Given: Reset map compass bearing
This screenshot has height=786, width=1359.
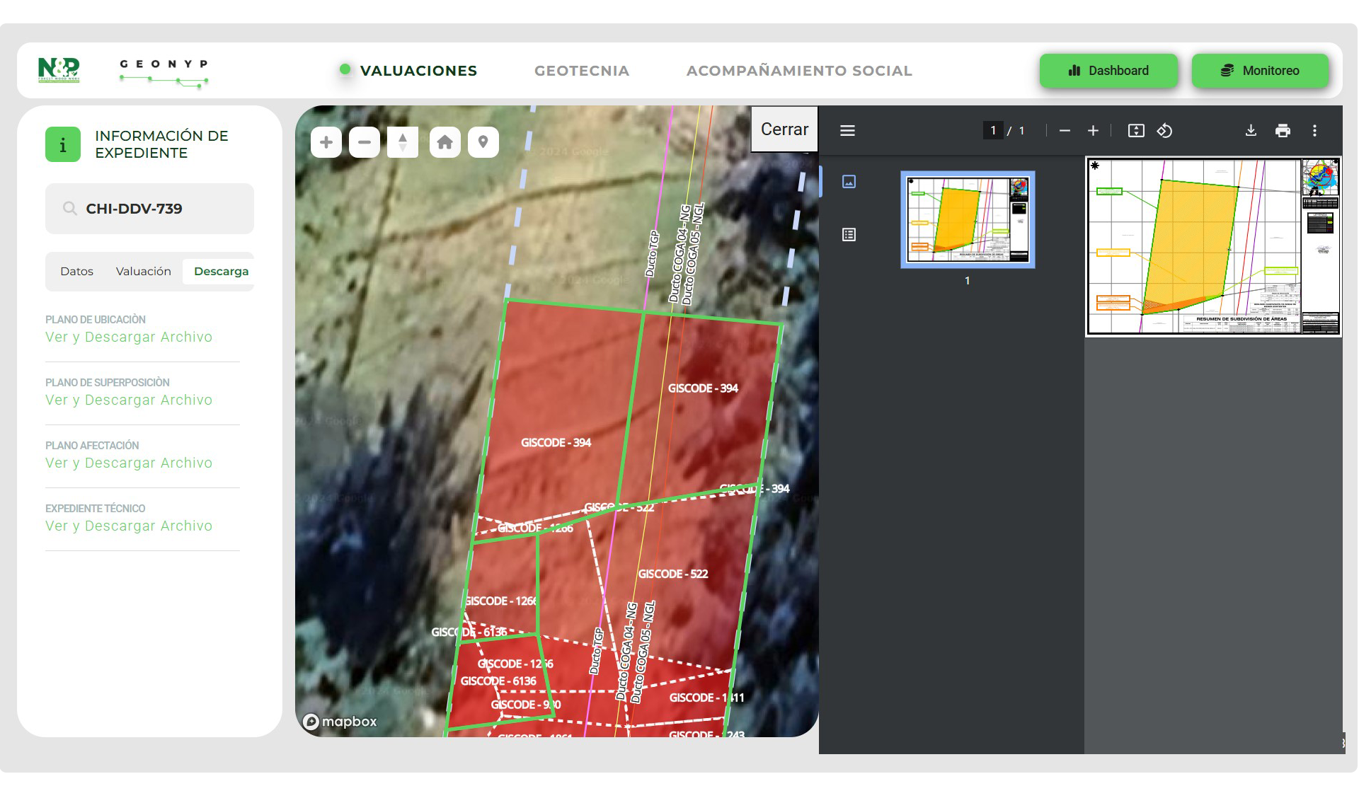Looking at the screenshot, I should point(403,142).
